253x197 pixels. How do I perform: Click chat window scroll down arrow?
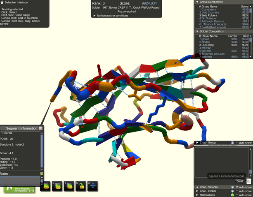(251, 176)
